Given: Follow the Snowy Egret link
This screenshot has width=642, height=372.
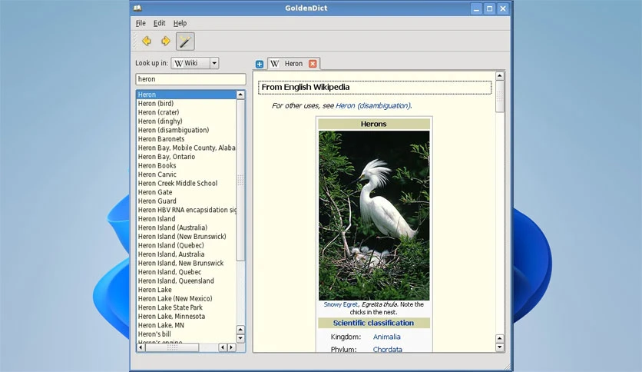Looking at the screenshot, I should click(341, 304).
